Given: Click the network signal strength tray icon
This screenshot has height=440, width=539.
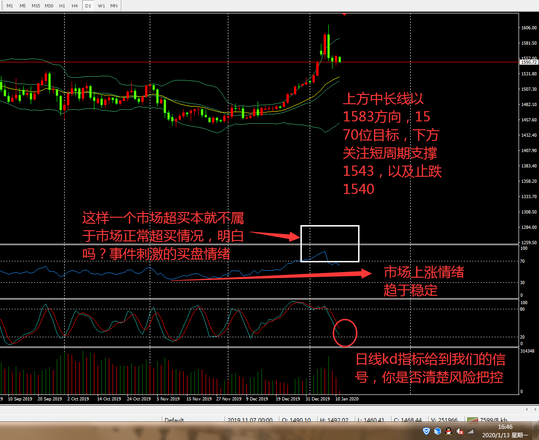Looking at the screenshot, I should click(471, 431).
